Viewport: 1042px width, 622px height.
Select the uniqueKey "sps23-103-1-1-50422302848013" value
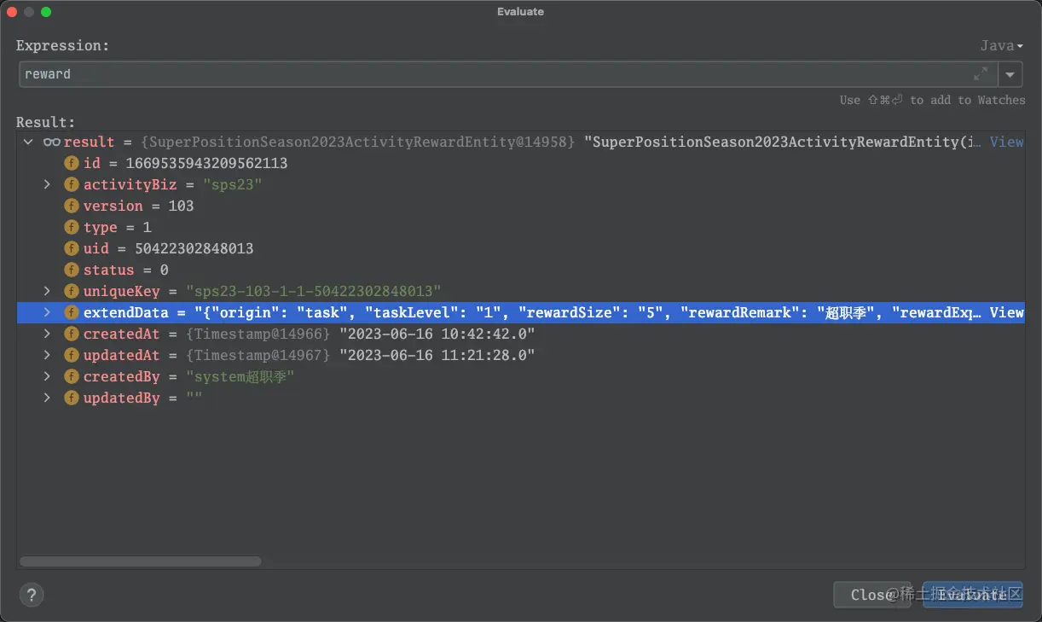(313, 291)
